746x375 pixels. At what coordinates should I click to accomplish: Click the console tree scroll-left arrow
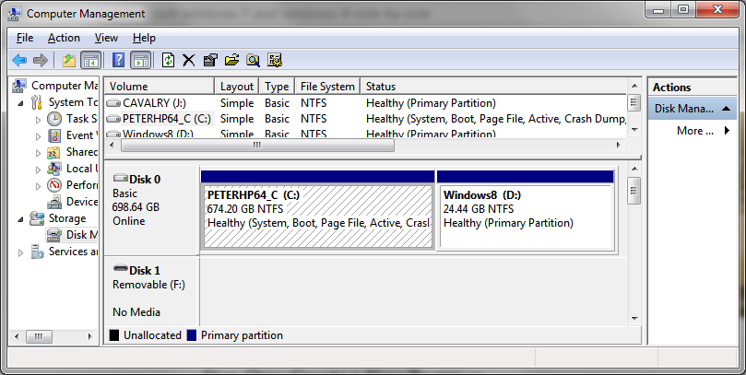click(x=18, y=336)
